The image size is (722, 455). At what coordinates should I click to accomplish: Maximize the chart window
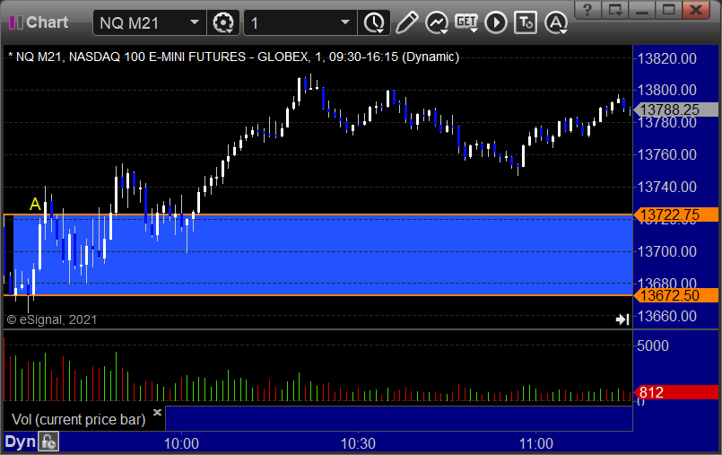(668, 9)
